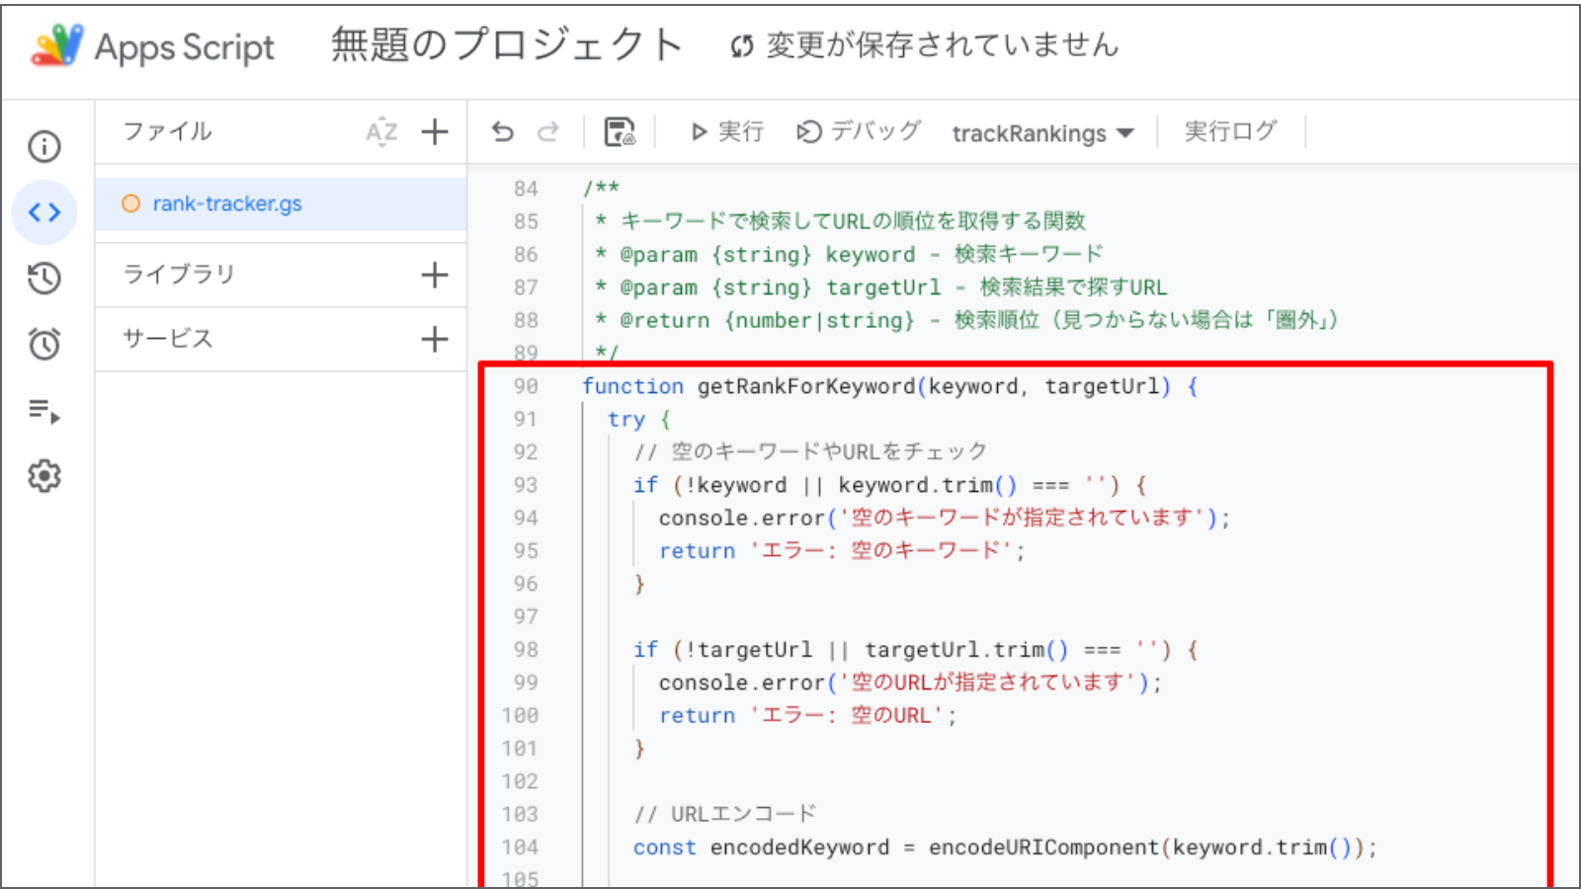Click encodeURIComponent call on line 104
Image resolution: width=1581 pixels, height=889 pixels.
tap(1043, 848)
